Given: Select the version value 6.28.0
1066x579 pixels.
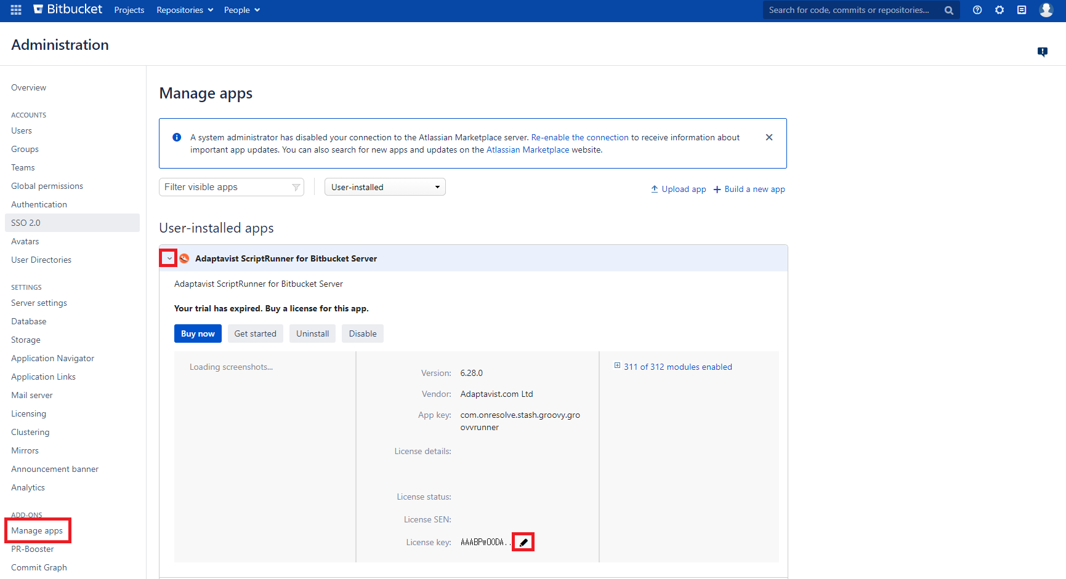Looking at the screenshot, I should 472,373.
